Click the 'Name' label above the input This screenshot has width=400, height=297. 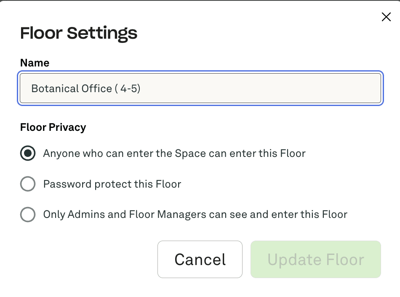tap(35, 63)
